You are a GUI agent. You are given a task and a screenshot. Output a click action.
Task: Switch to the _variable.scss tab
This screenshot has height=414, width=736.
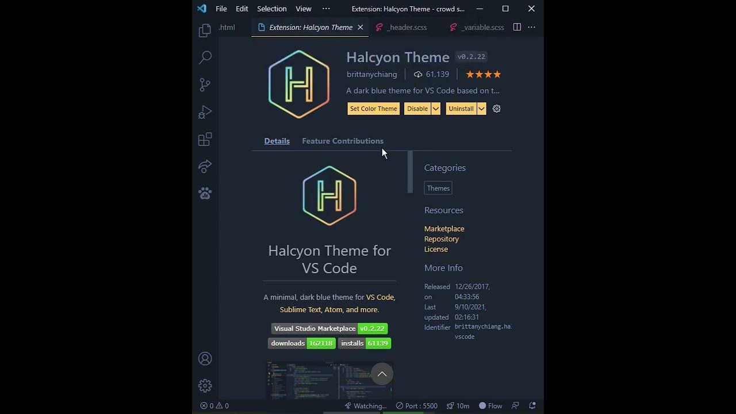[x=476, y=27]
